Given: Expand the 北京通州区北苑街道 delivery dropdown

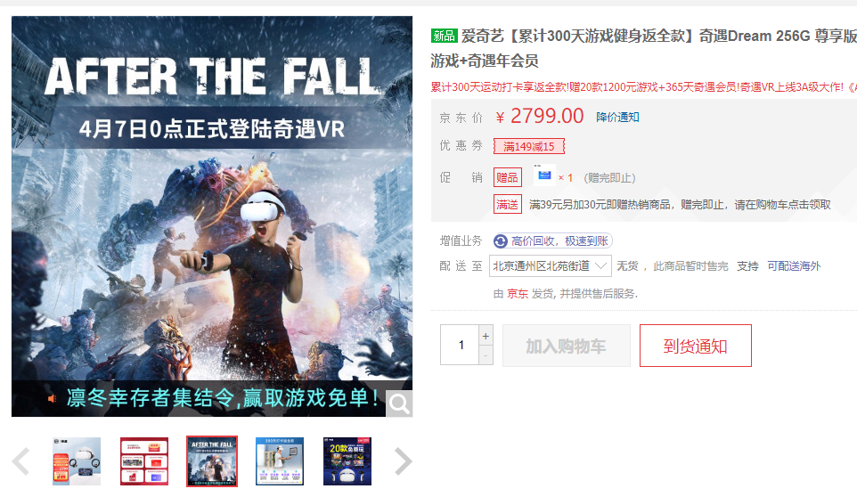Looking at the screenshot, I should (551, 266).
